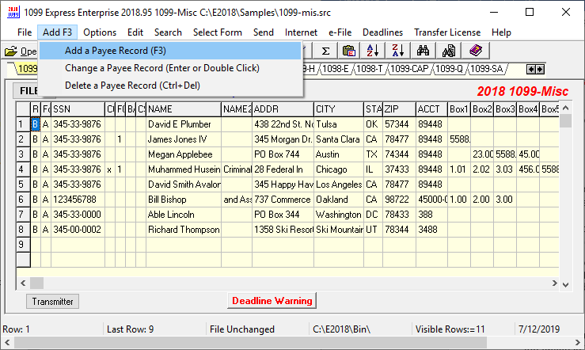Click the clipboard paste toolbar icon
The height and width of the screenshot is (350, 585).
[x=349, y=51]
